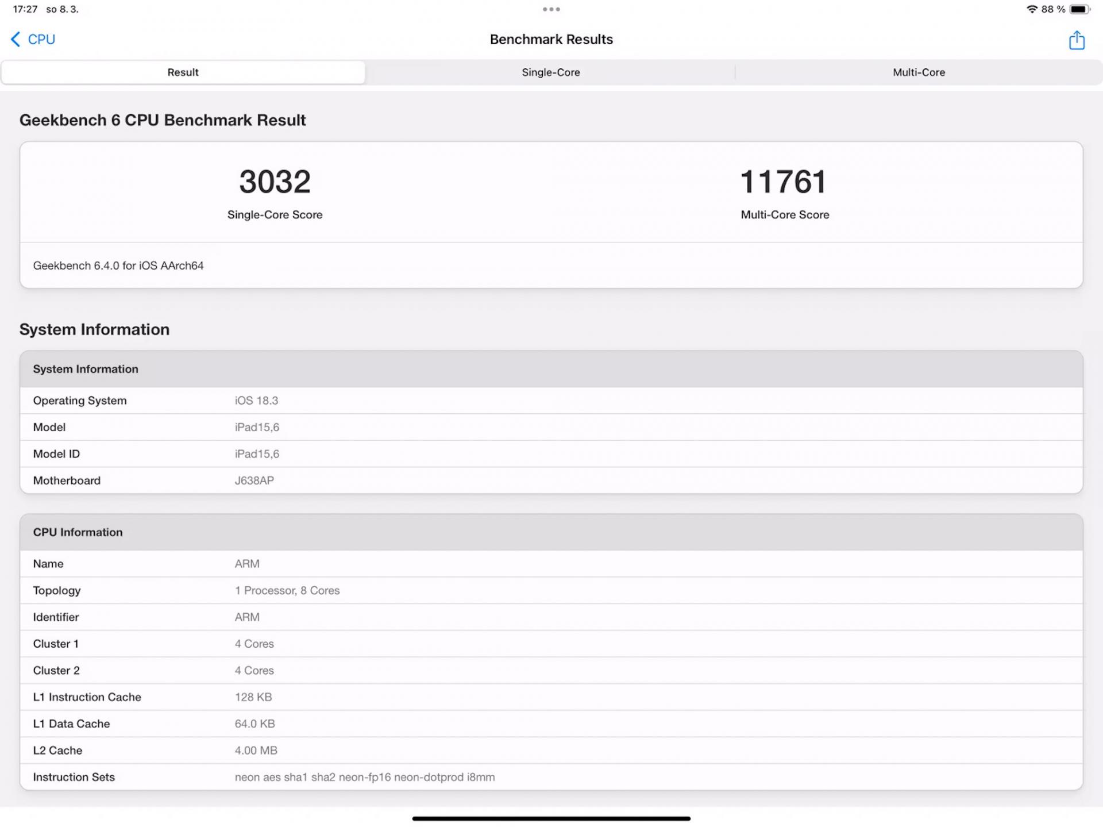Switch to the Single-Core tab
The height and width of the screenshot is (827, 1103).
coord(550,72)
